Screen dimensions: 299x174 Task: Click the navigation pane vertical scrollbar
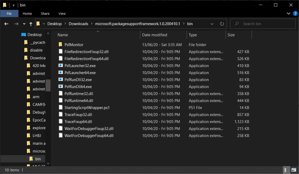48,86
